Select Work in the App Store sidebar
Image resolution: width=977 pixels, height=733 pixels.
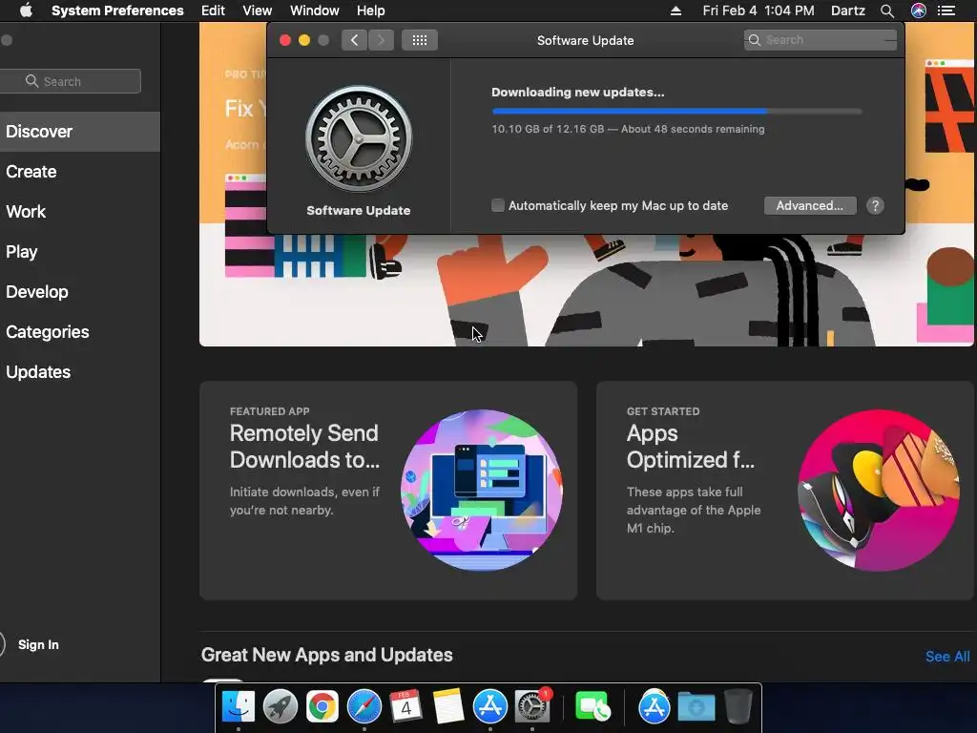80,211
